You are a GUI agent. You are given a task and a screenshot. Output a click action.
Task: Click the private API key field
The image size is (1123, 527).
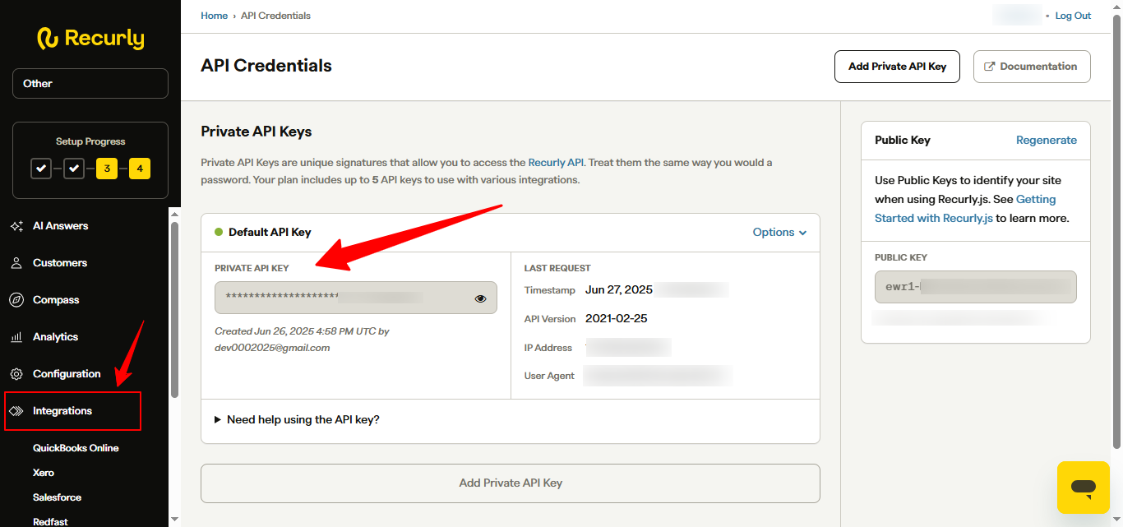(356, 298)
